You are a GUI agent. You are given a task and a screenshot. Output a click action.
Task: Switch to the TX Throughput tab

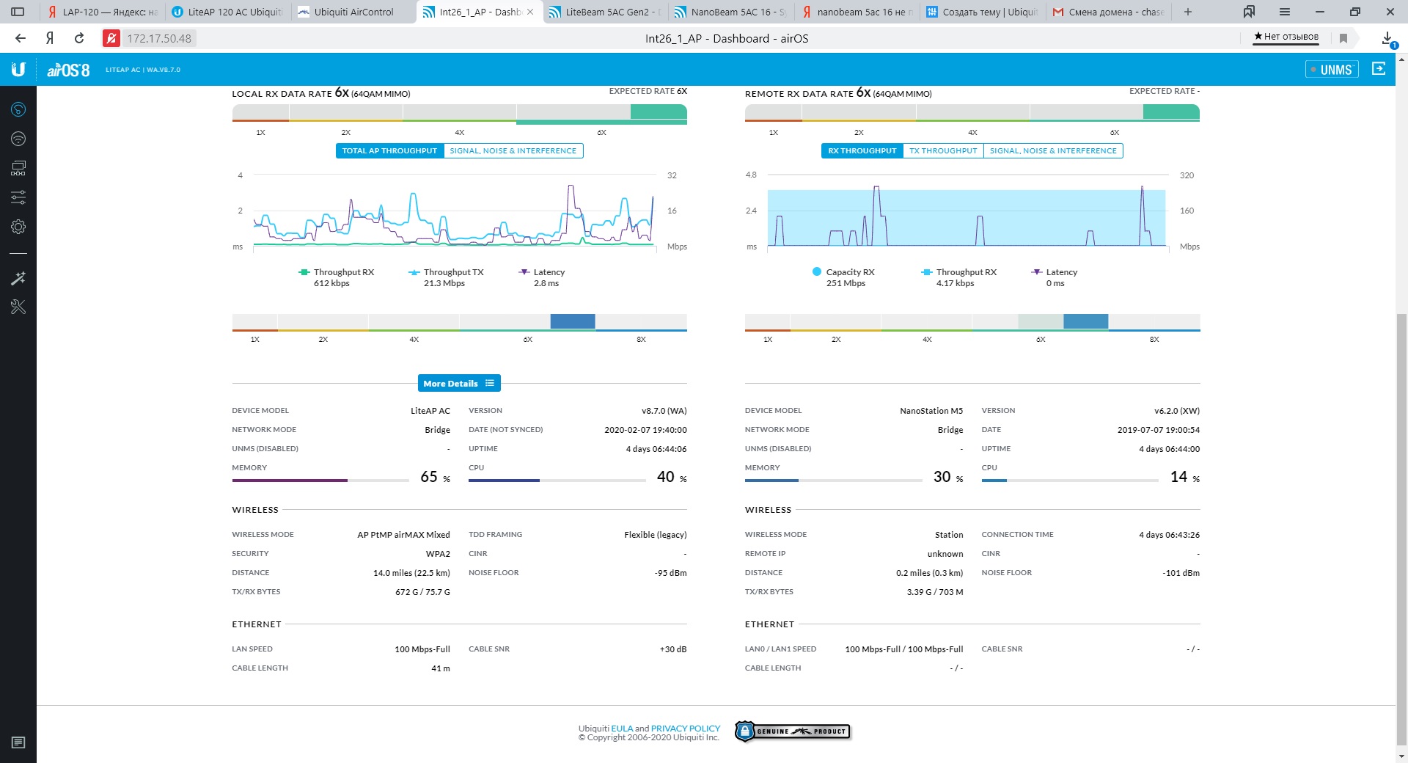[x=943, y=150]
